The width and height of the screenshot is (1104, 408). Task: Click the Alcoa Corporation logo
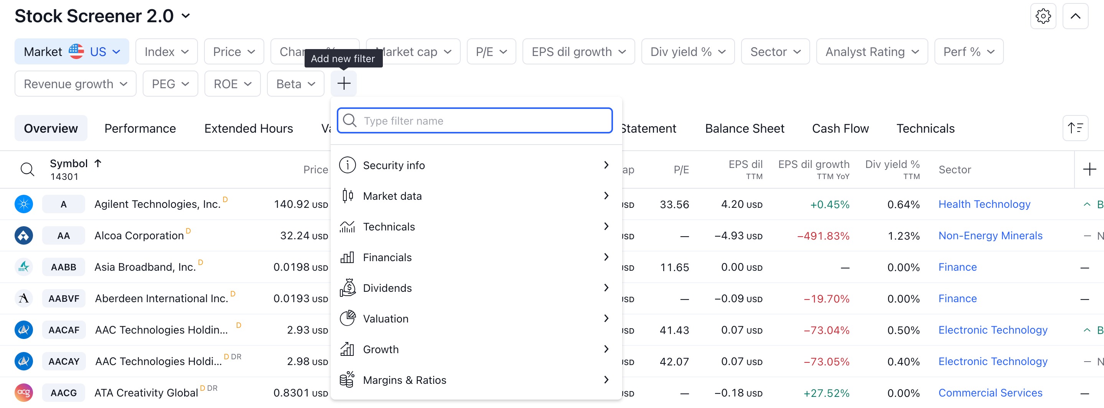pyautogui.click(x=24, y=235)
